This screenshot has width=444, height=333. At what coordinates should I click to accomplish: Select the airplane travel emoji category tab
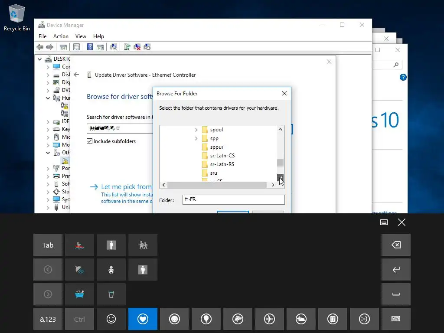(x=269, y=319)
